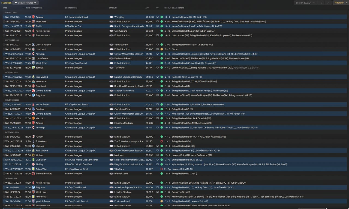Screen dimensions: 349x209
Task: Sort by the RESULT column header
Action: [x=167, y=8]
